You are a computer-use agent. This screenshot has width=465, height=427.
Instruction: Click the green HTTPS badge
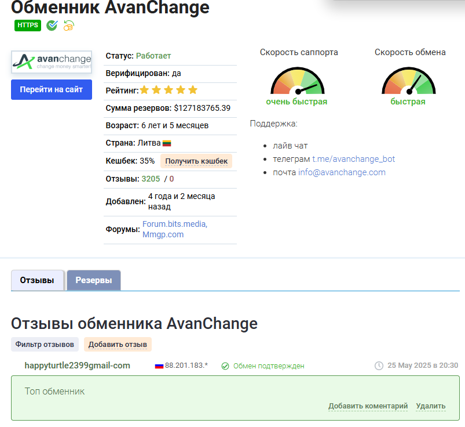28,26
